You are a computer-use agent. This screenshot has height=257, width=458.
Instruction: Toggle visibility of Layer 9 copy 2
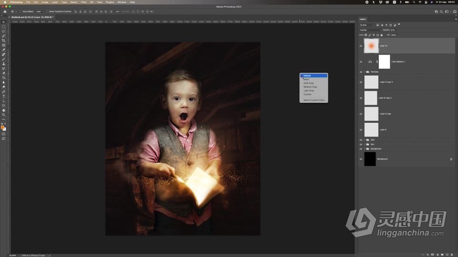coord(361,98)
